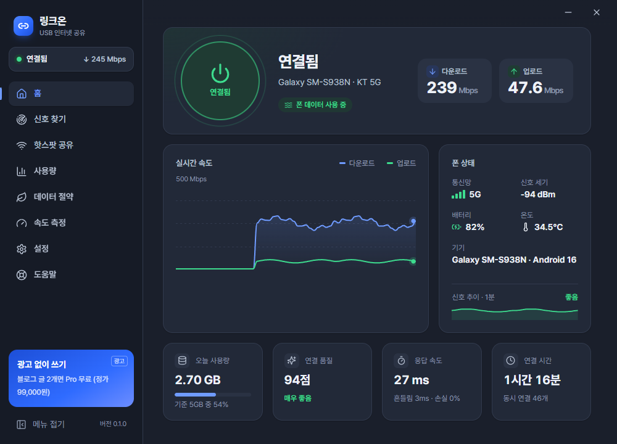The width and height of the screenshot is (617, 444).
Task: Close the LinkOn window
Action: (597, 12)
